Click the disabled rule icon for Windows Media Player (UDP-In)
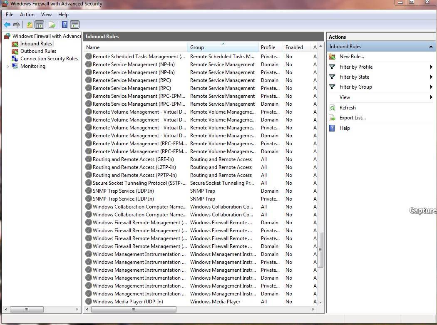 point(89,302)
